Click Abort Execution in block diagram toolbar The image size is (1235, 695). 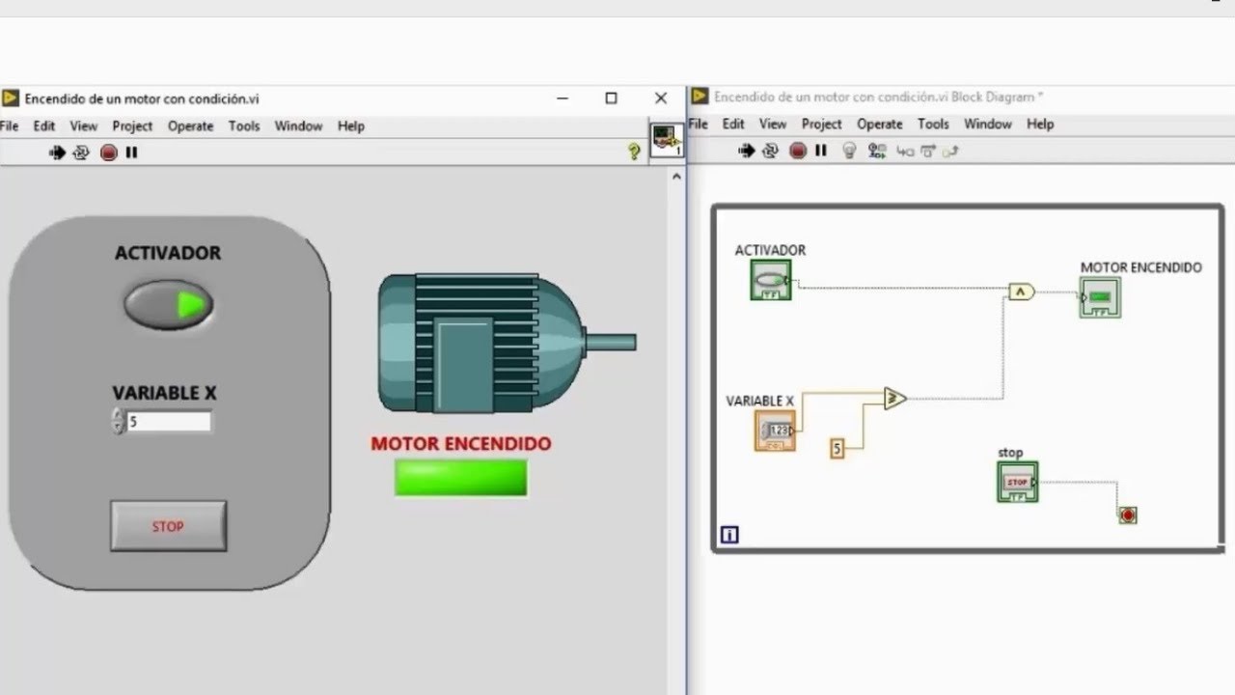coord(797,151)
